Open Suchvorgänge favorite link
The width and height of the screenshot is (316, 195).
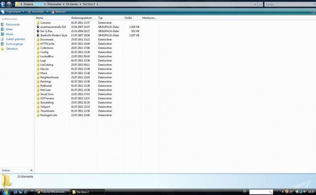pos(14,44)
